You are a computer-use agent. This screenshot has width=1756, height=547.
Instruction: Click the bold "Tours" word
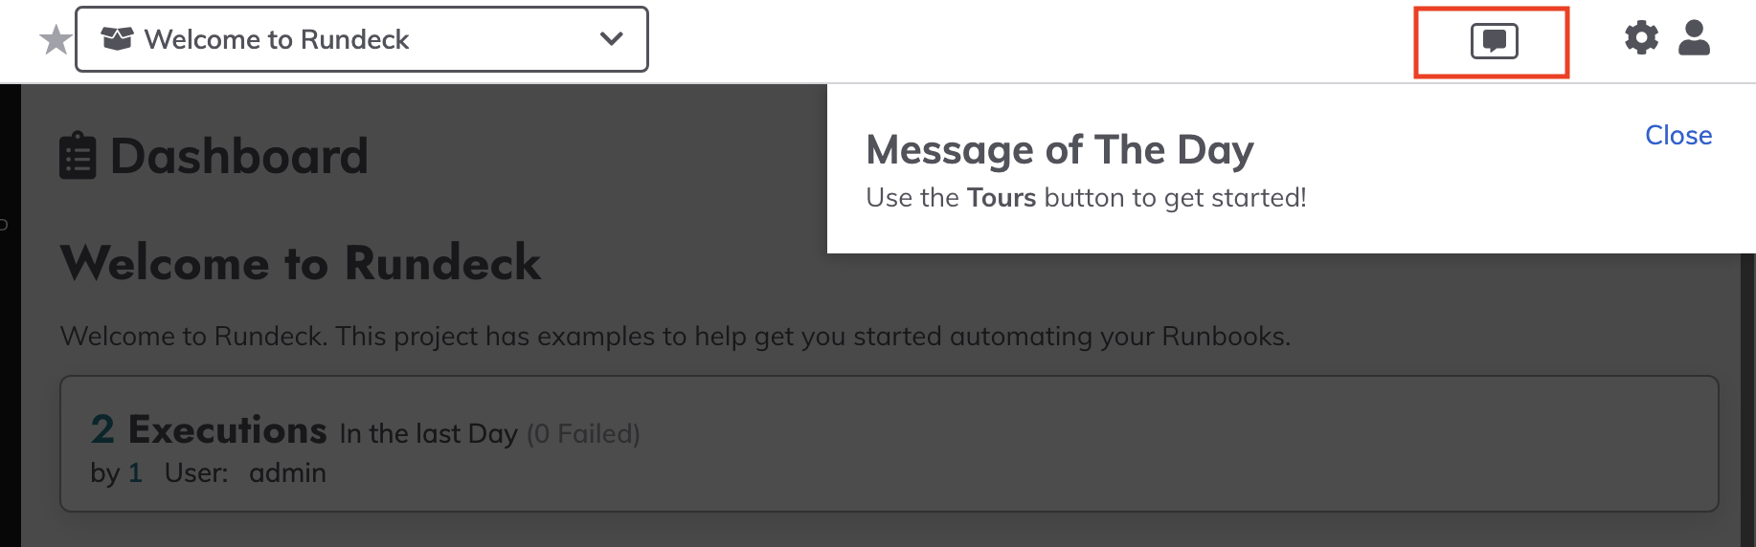[x=1002, y=198]
